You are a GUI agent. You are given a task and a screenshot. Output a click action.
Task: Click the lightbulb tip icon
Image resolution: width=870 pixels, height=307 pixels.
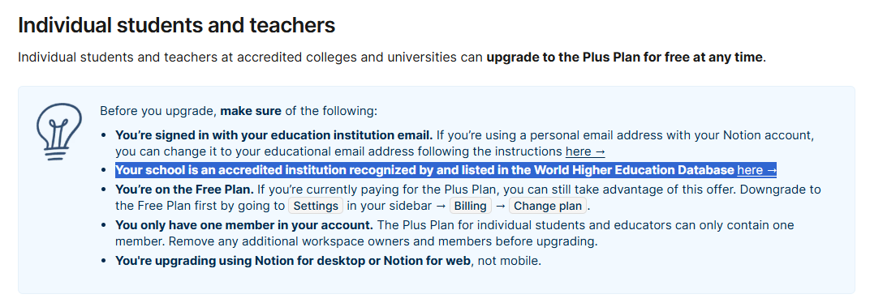coord(58,131)
